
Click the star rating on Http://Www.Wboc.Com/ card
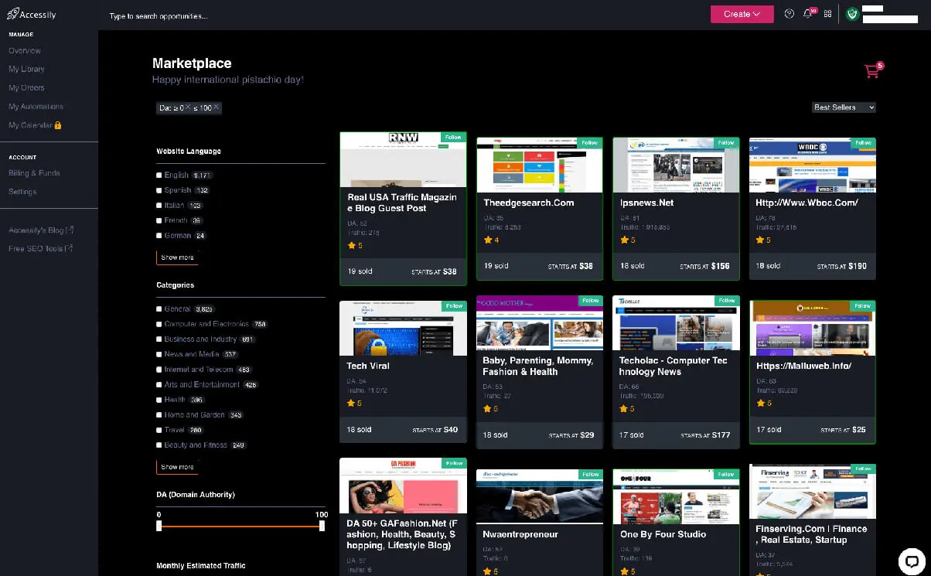point(759,240)
